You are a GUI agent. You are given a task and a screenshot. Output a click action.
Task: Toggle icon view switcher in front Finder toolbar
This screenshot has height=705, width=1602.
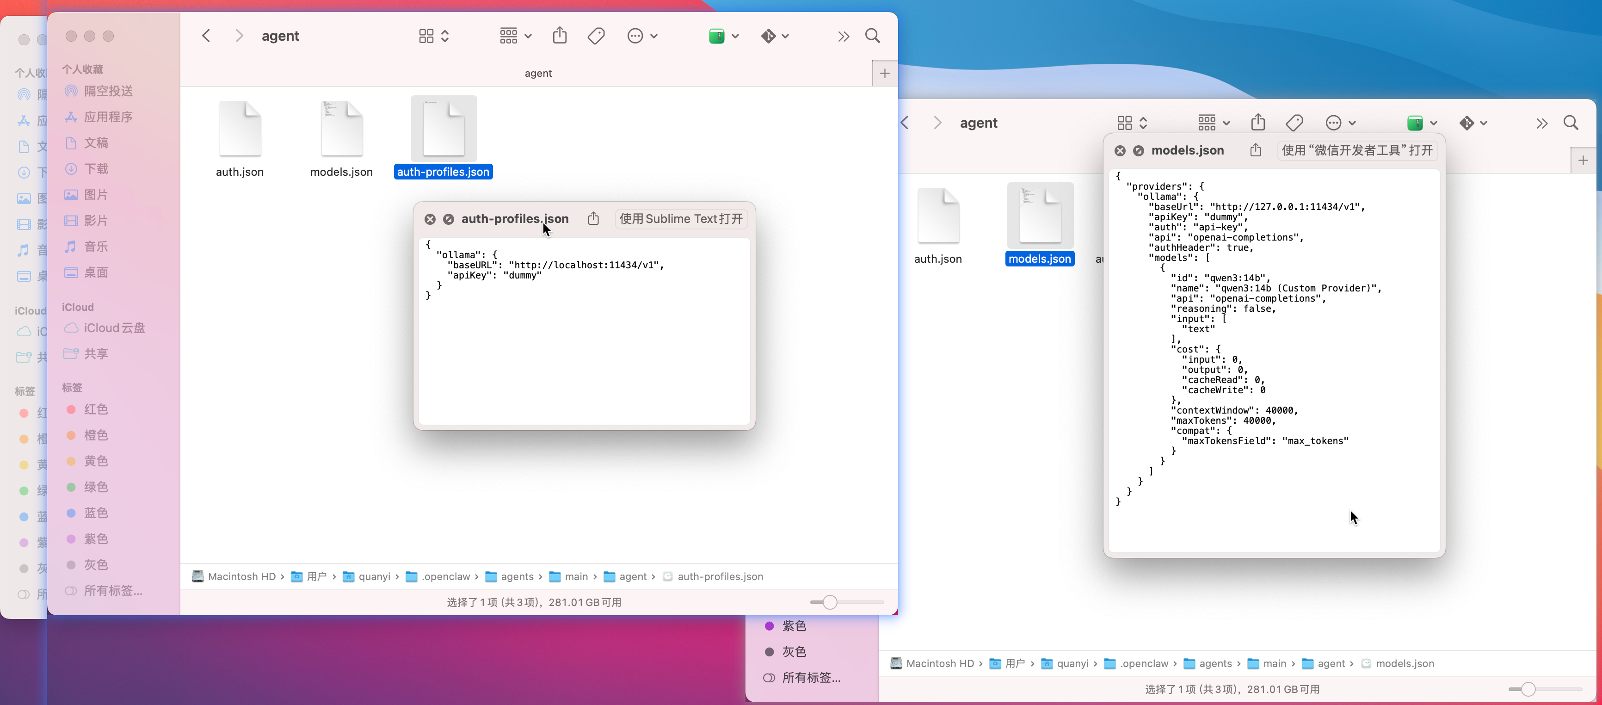(x=433, y=36)
